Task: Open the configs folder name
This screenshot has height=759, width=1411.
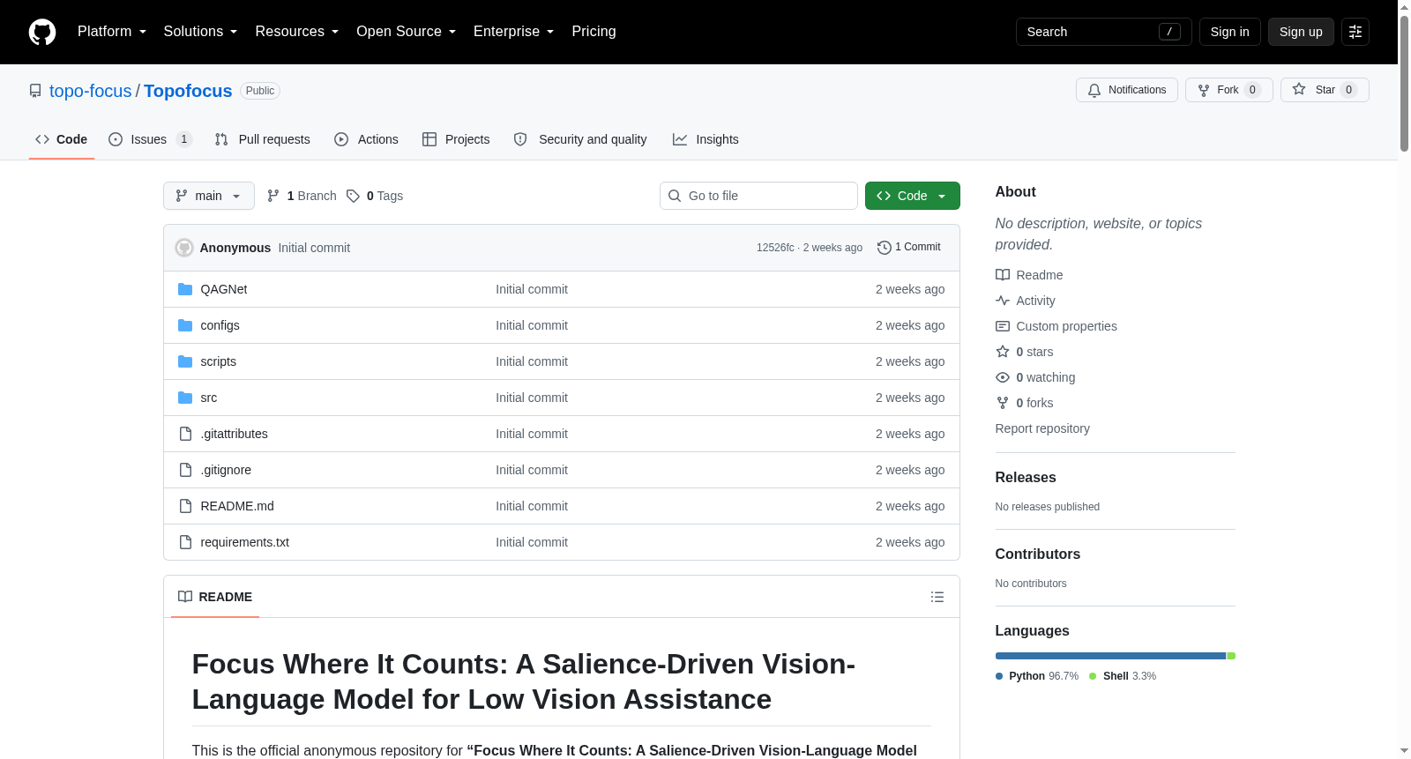Action: tap(220, 325)
